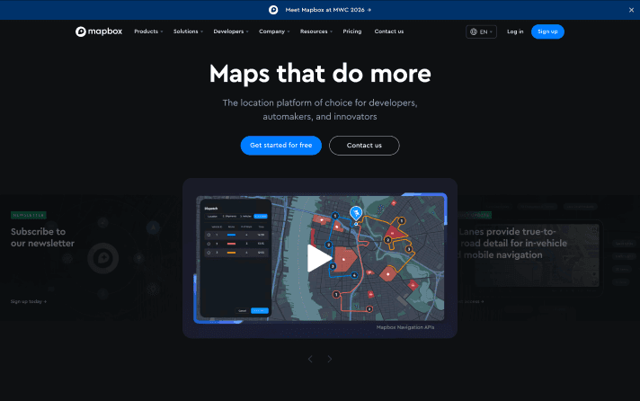Click the 'Maps that do more' headline
Screen dimensions: 640x401
(x=320, y=74)
